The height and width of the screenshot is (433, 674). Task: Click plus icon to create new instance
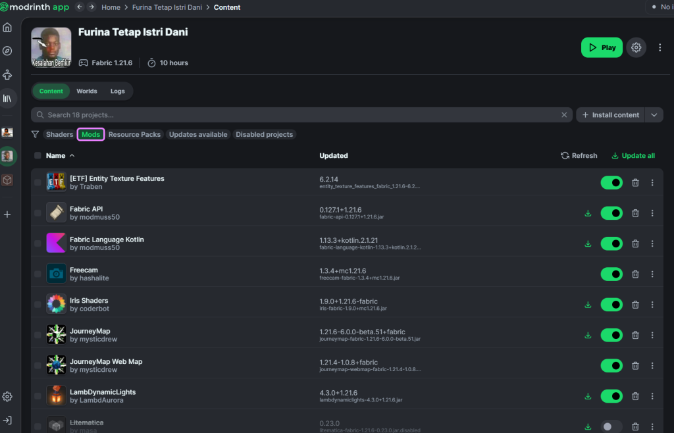[7, 214]
